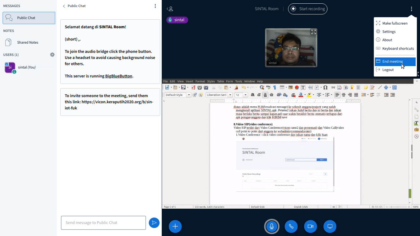Click Start recording button
420x236 pixels.
tap(307, 9)
